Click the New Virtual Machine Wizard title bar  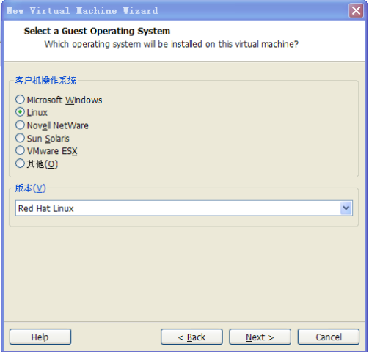[175, 11]
